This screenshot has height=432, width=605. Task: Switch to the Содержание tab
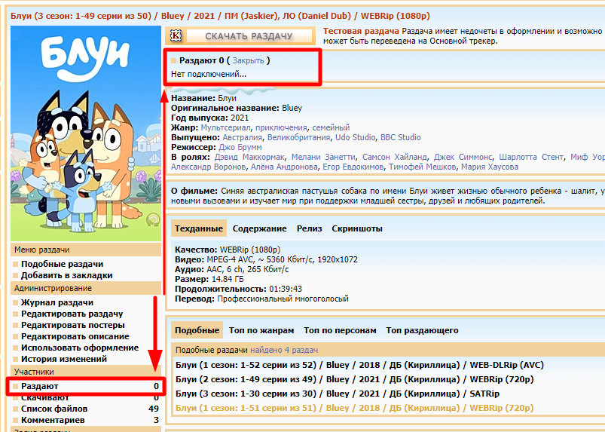coord(259,228)
